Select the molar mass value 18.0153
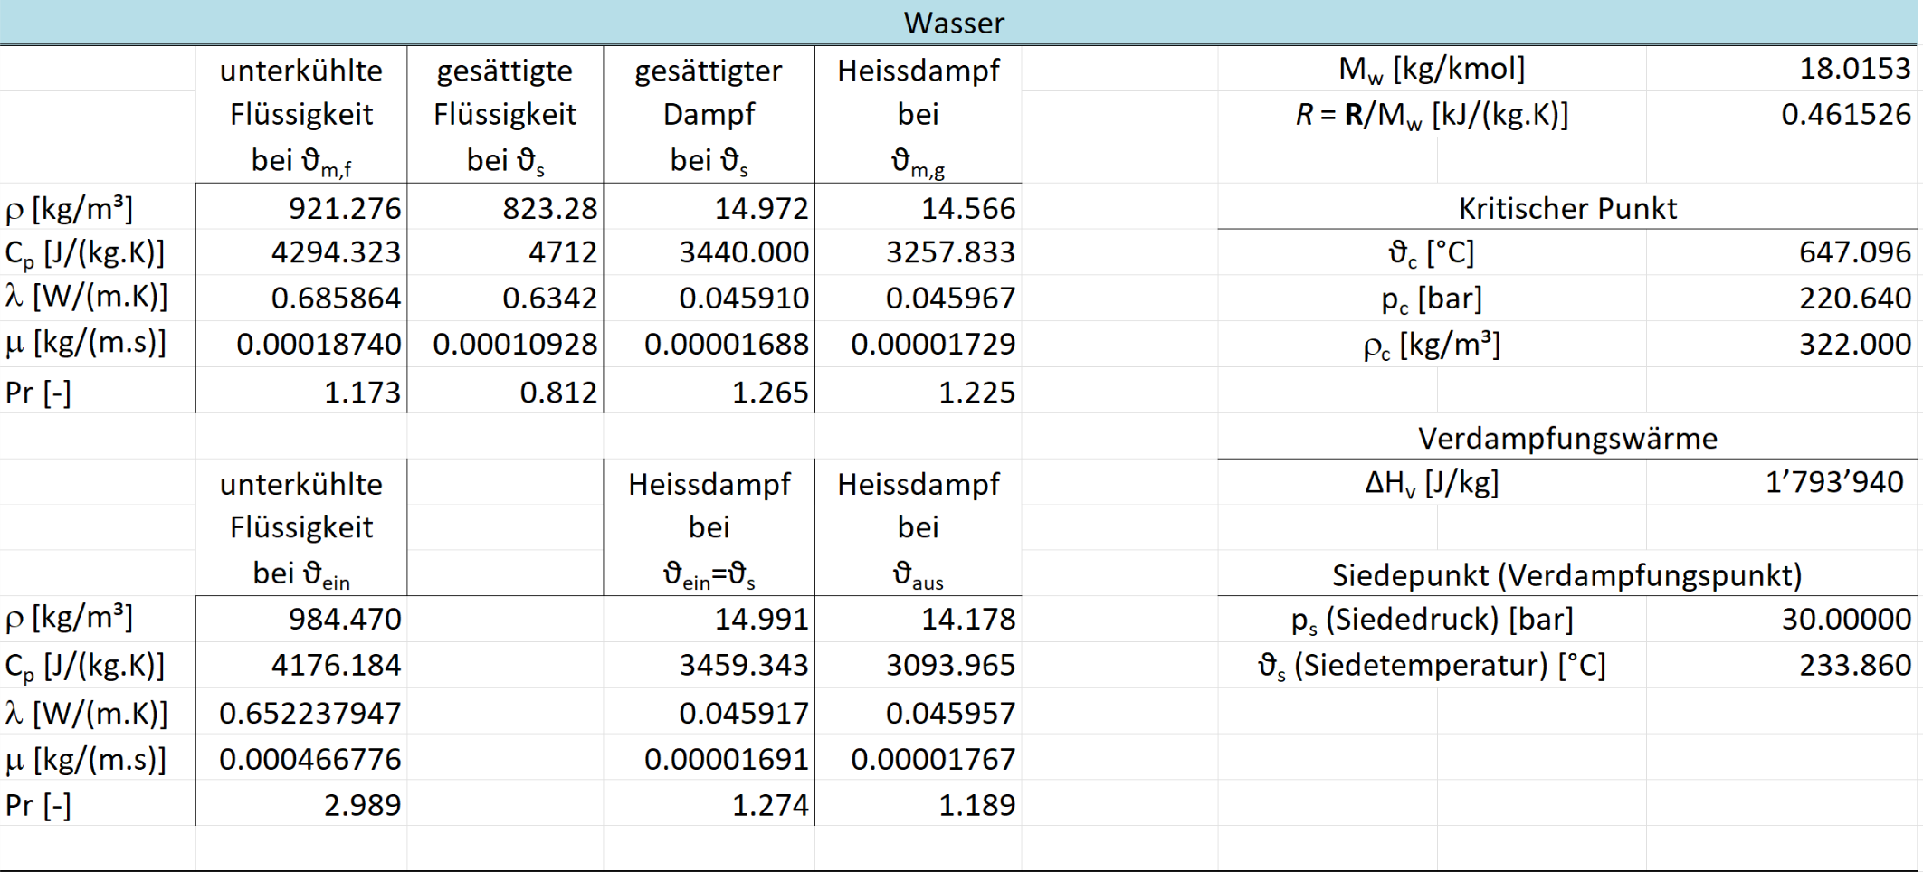The width and height of the screenshot is (1923, 872). tap(1854, 69)
